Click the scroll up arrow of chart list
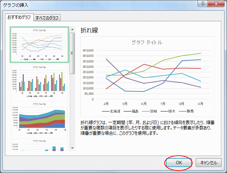 click(x=72, y=29)
